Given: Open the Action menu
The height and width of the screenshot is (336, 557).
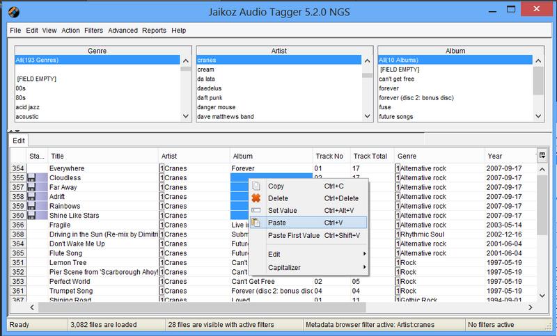Looking at the screenshot, I should click(70, 31).
